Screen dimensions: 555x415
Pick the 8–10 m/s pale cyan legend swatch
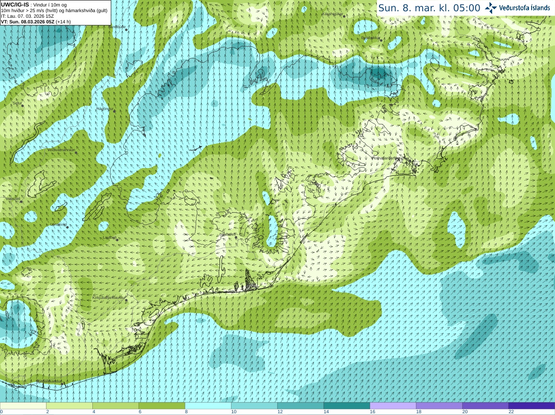coord(208,406)
